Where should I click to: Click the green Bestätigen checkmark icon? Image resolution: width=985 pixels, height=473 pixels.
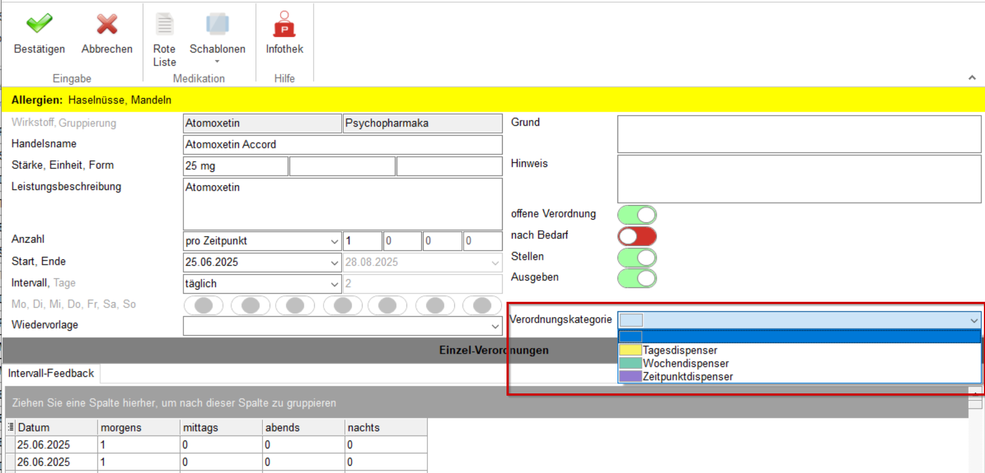coord(40,24)
